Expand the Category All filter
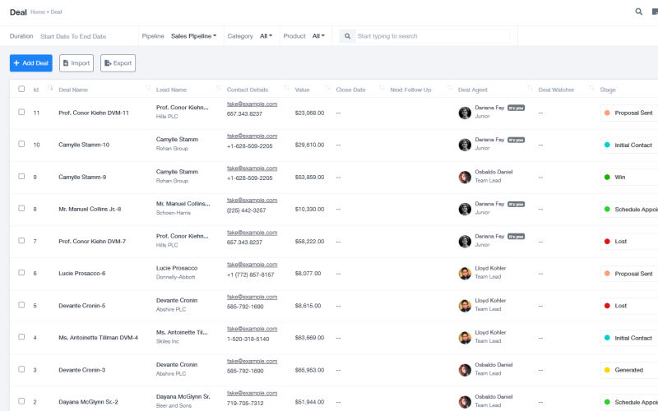Screen dimensions: 658x411 tap(266, 36)
